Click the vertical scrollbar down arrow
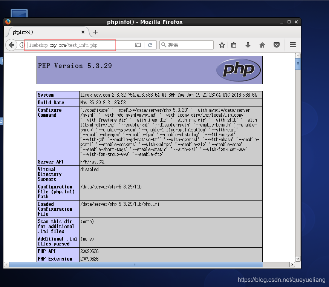This screenshot has width=329, height=287. [298, 259]
